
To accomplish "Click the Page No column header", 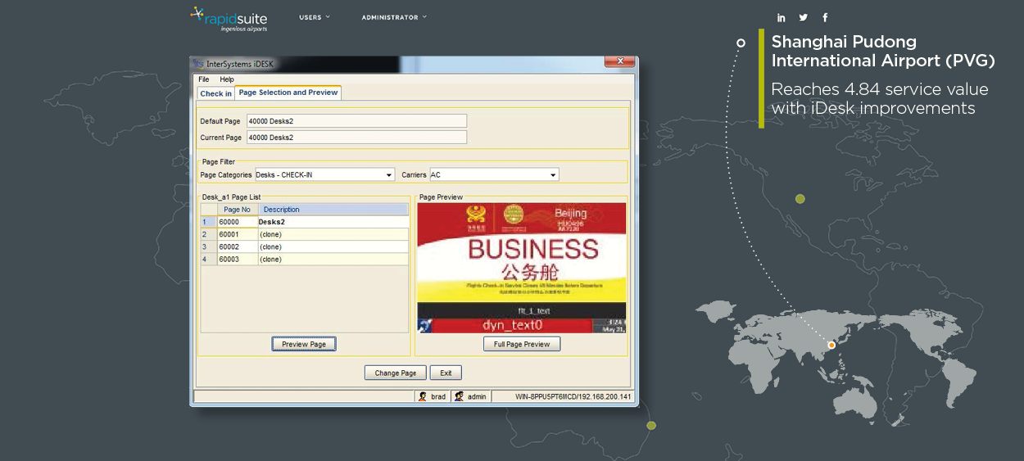I will [237, 210].
